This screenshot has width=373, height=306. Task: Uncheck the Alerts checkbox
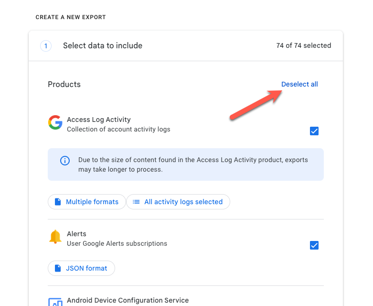coord(314,245)
